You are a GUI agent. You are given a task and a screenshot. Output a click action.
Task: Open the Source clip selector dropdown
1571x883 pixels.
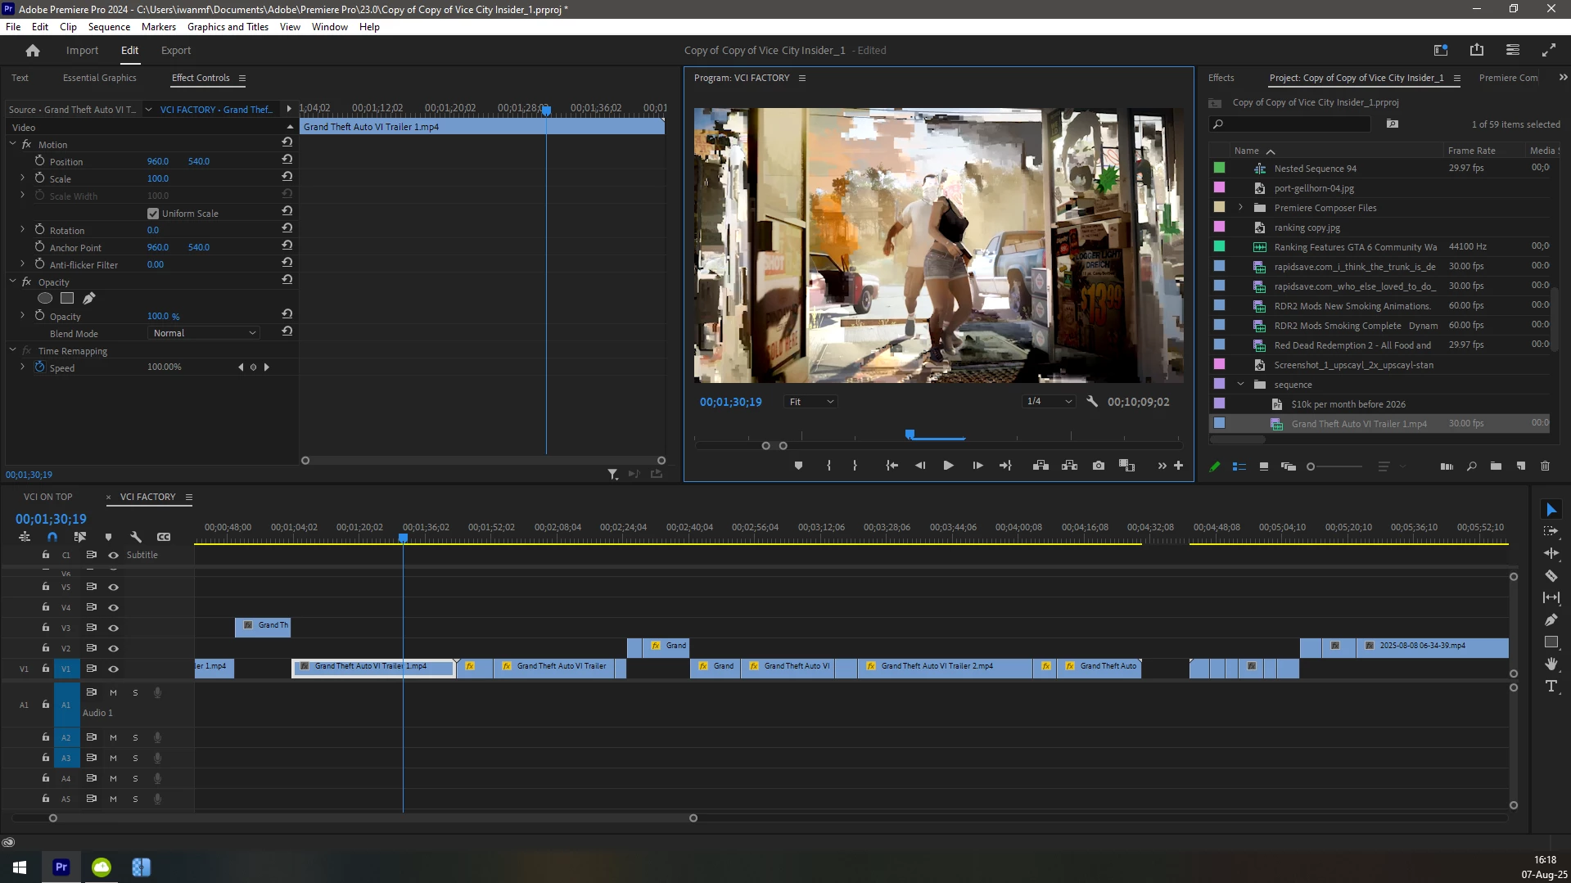tap(148, 110)
